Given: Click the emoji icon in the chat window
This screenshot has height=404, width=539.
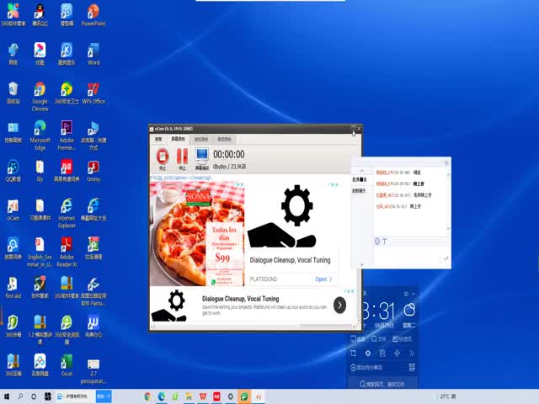Looking at the screenshot, I should coord(377,242).
